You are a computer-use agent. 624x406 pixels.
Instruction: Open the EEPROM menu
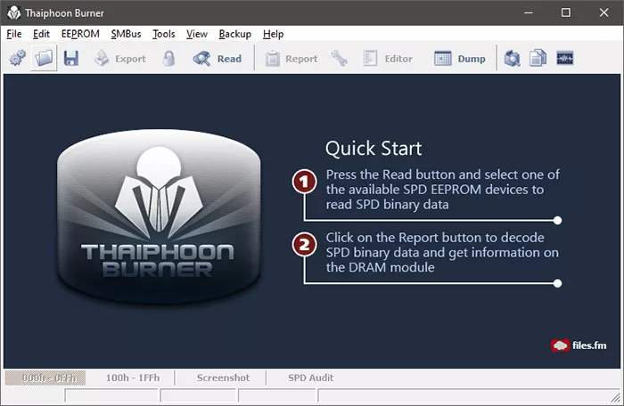click(x=80, y=34)
